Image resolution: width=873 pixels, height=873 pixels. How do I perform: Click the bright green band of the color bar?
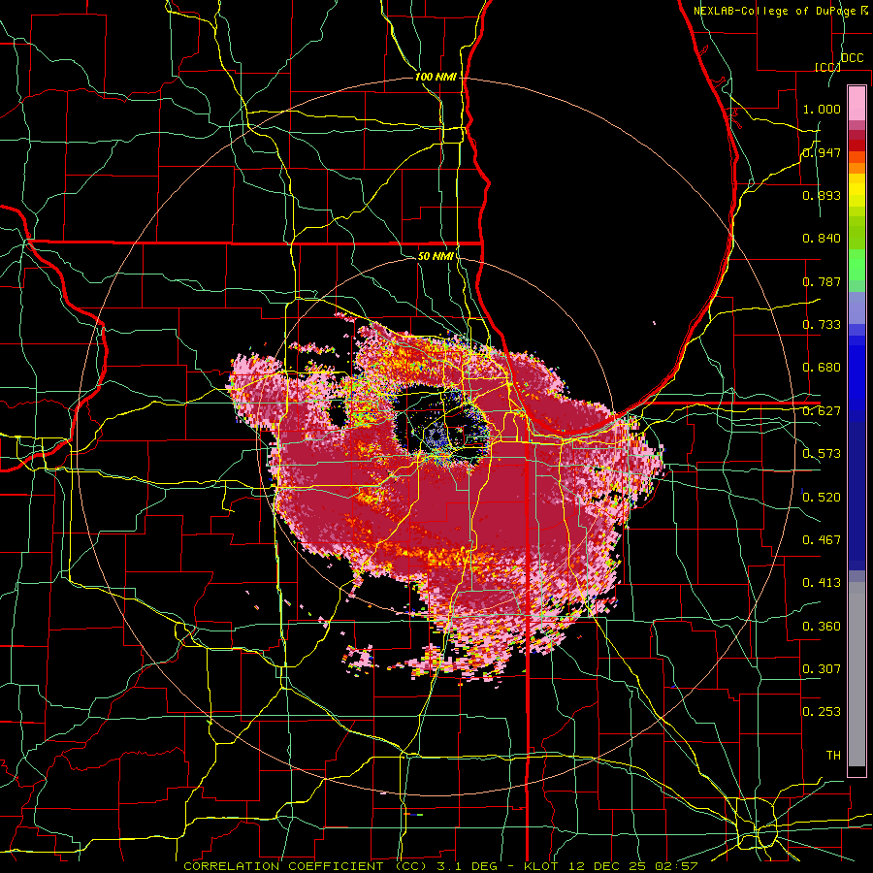click(x=857, y=265)
